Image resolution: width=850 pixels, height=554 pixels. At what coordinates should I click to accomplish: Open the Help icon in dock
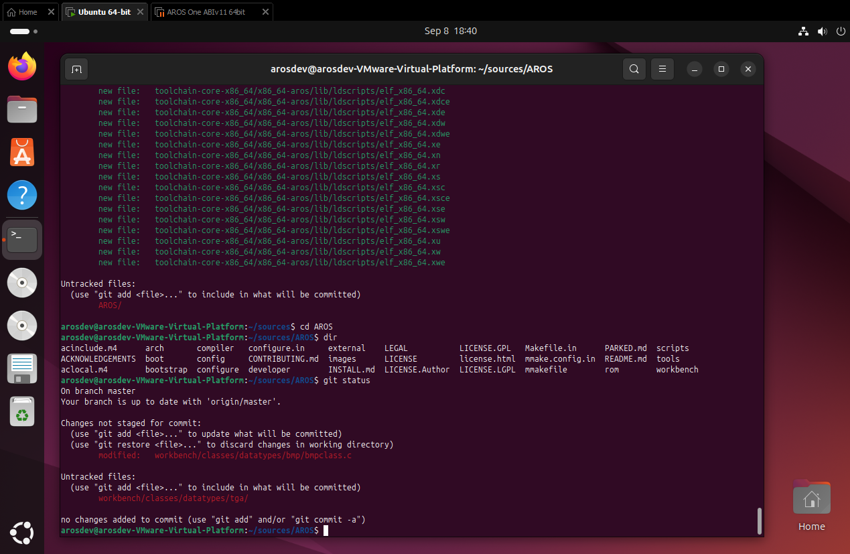(22, 195)
